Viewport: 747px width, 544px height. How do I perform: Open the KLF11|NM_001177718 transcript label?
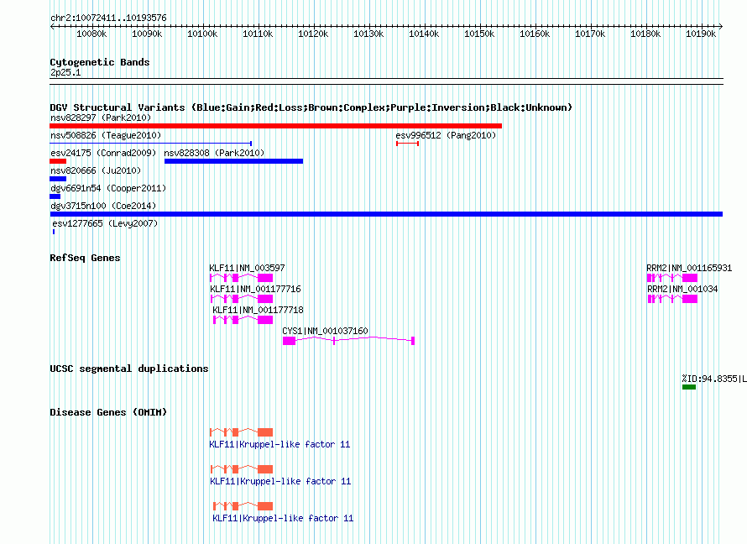coord(258,310)
